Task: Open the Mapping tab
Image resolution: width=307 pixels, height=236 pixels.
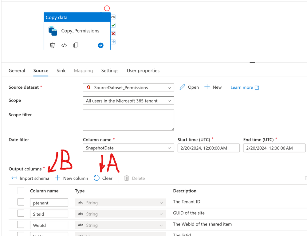Action: (x=83, y=71)
